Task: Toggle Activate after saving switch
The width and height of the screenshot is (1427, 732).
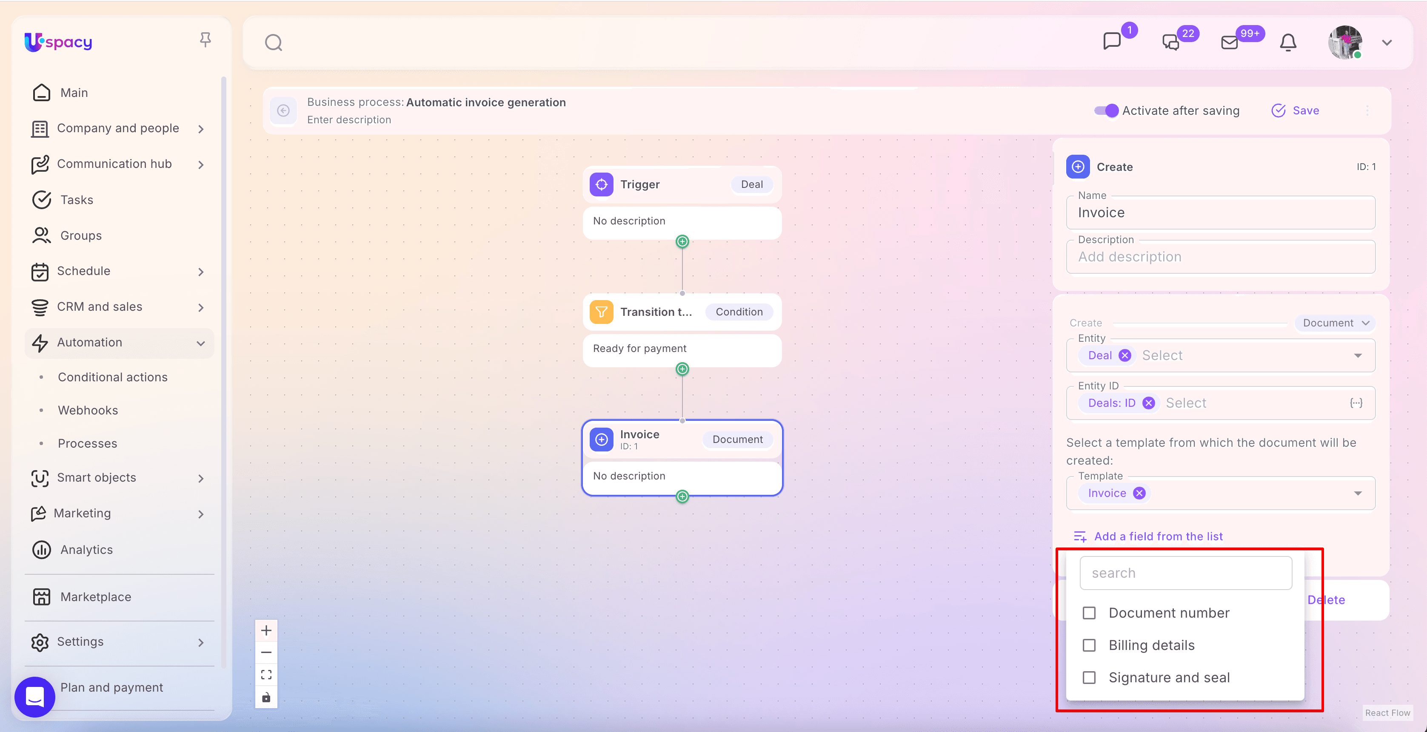Action: click(1106, 111)
